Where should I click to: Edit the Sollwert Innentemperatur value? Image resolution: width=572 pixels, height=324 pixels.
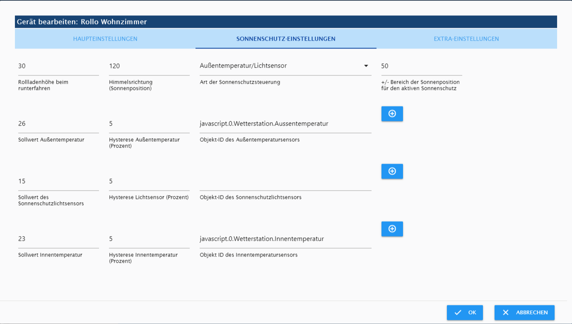pyautogui.click(x=58, y=239)
